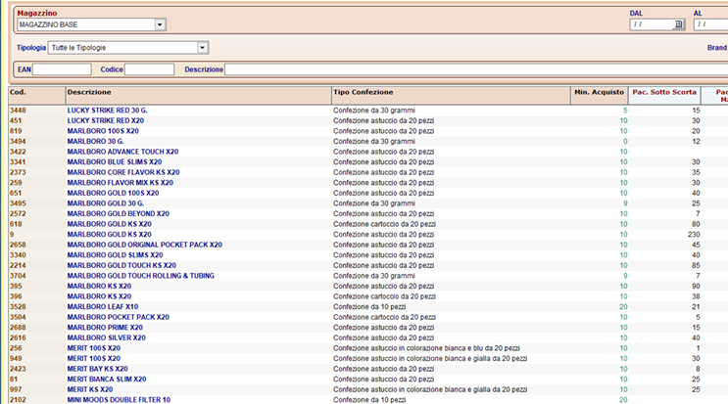Select MARLBORO FLAVOR MIX KS X20 row

point(368,183)
